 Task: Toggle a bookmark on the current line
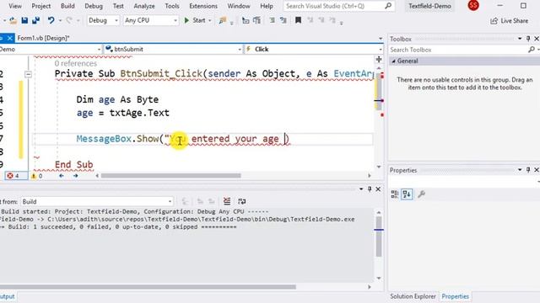[x=298, y=20]
